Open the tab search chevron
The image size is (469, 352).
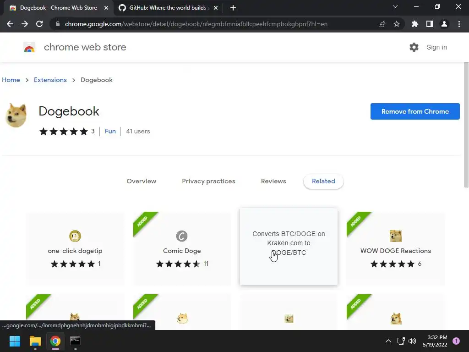(x=395, y=6)
